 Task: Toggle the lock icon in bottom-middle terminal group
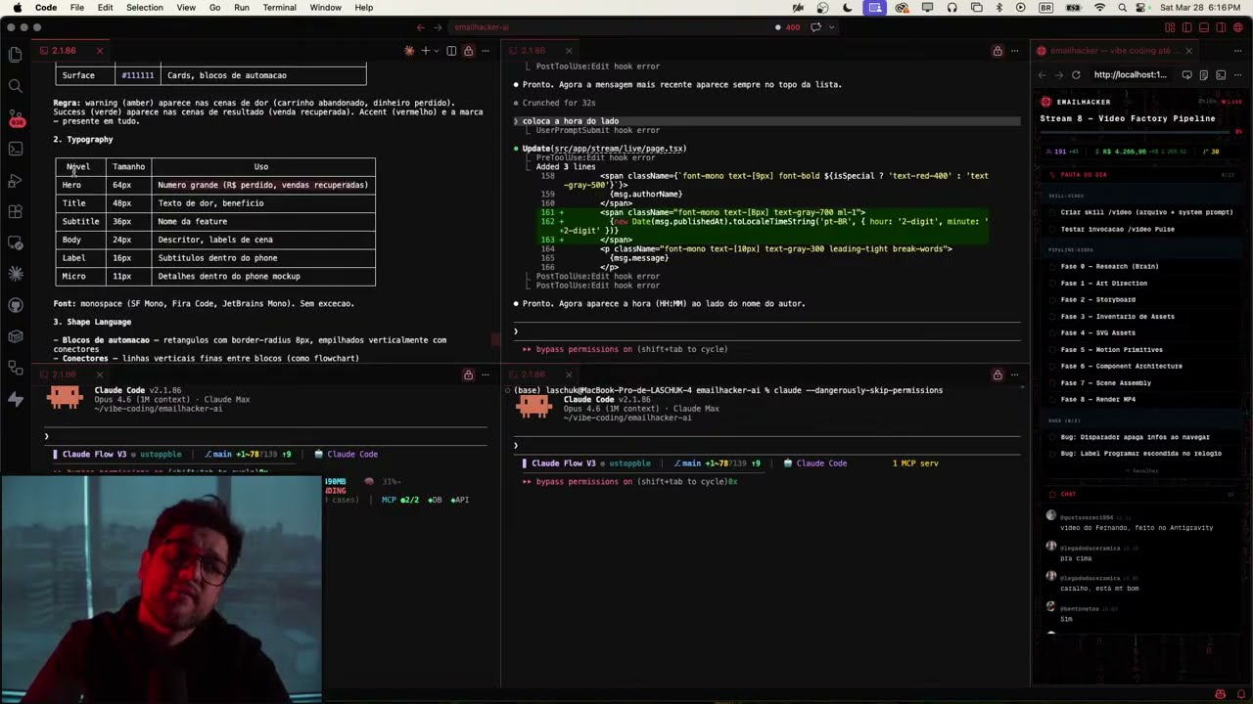998,374
